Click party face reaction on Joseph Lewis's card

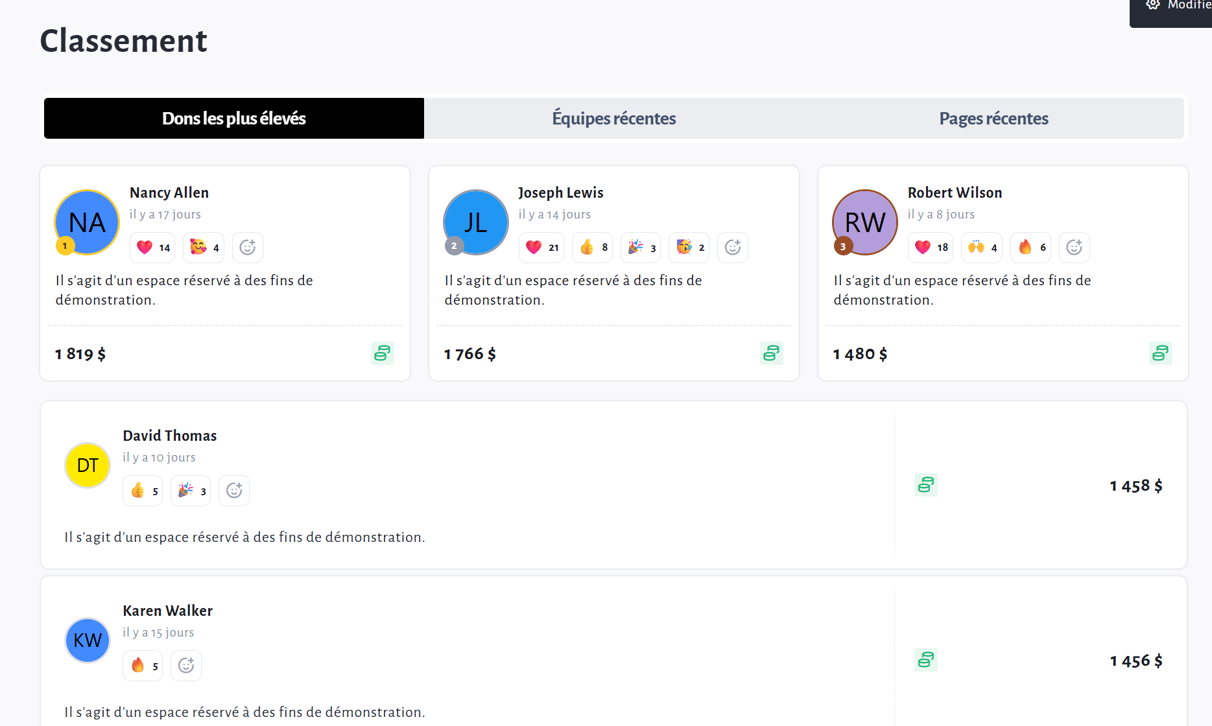tap(689, 248)
